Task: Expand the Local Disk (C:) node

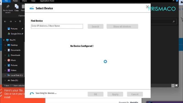Action: (x=5, y=75)
